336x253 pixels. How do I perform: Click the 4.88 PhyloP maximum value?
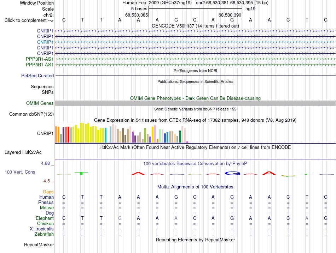[45, 163]
